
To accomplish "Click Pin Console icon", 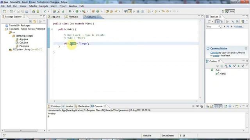I will coord(226,106).
